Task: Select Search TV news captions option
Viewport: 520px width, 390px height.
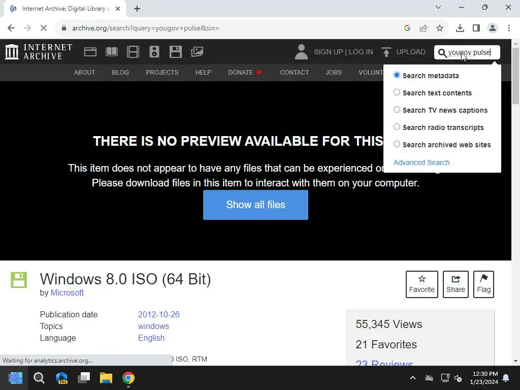Action: (x=397, y=110)
